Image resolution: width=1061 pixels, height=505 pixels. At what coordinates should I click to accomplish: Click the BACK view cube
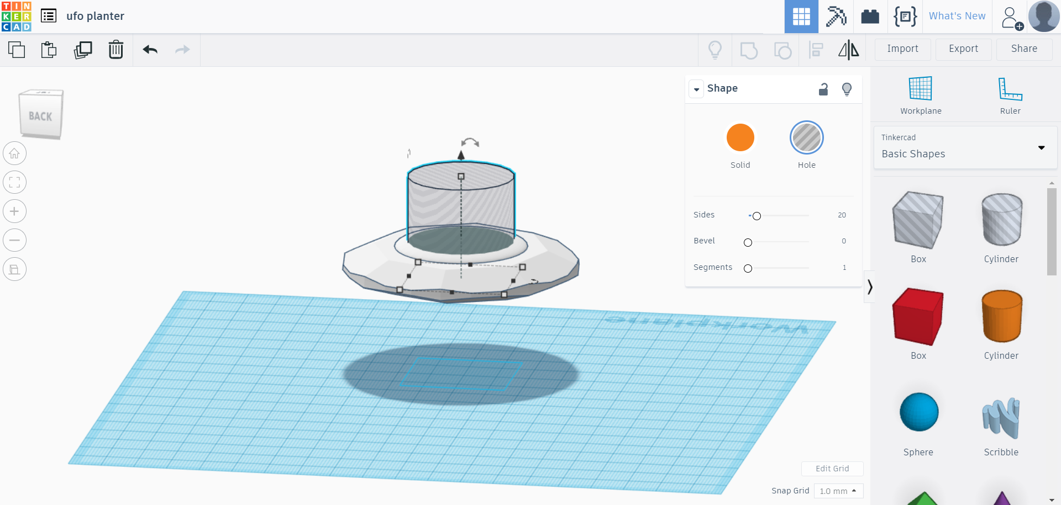click(41, 114)
